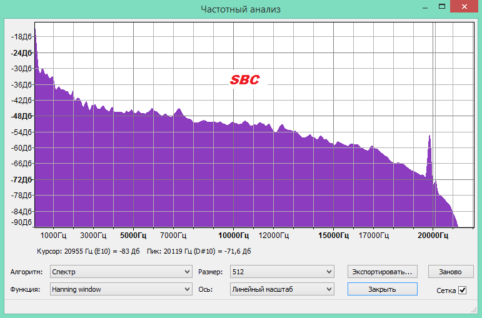Minimize the Частотный анализ window
Viewport: 482px width, 318px height.
pos(426,7)
